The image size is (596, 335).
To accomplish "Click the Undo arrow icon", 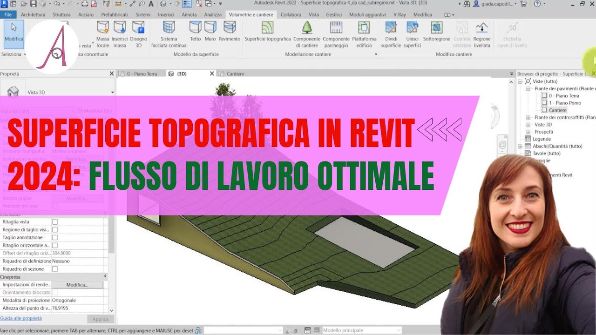I will coord(57,4).
